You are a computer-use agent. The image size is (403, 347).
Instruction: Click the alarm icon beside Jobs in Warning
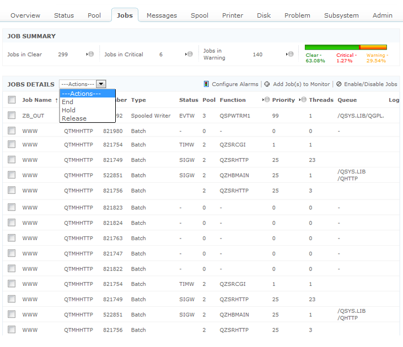(x=291, y=55)
